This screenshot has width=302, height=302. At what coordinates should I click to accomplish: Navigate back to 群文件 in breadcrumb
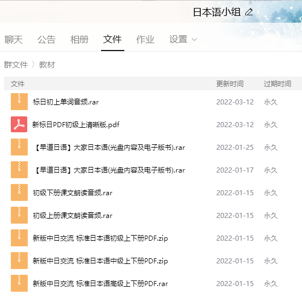16,65
